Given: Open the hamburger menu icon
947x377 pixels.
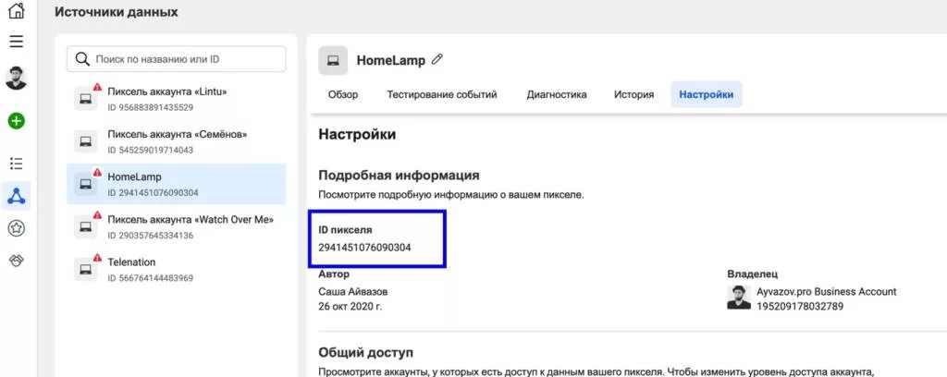Looking at the screenshot, I should click(x=17, y=41).
